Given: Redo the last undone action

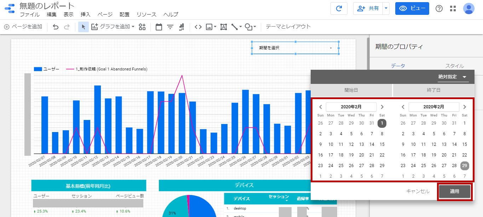Looking at the screenshot, I should tap(67, 27).
